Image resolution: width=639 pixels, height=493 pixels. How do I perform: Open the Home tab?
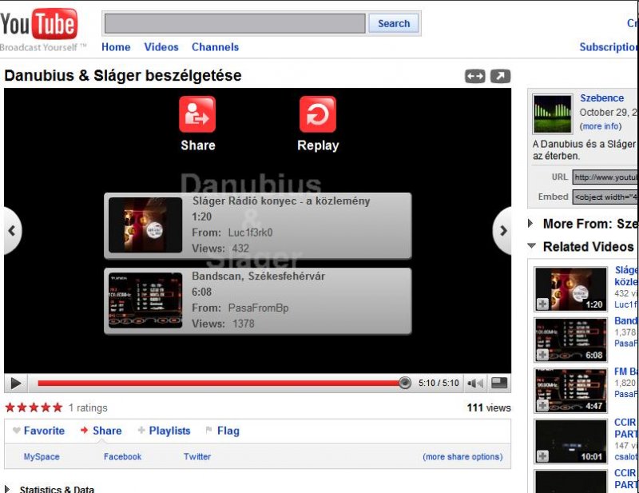point(116,47)
